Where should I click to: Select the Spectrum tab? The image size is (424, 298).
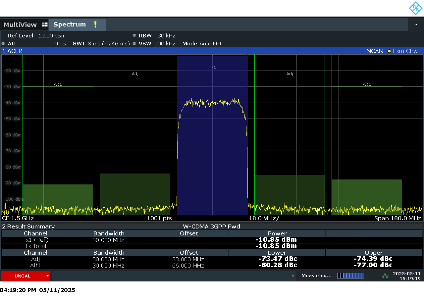pos(77,25)
